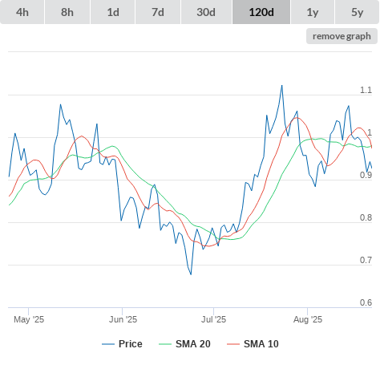
Task: Click the active 120d range tab
Action: (261, 12)
